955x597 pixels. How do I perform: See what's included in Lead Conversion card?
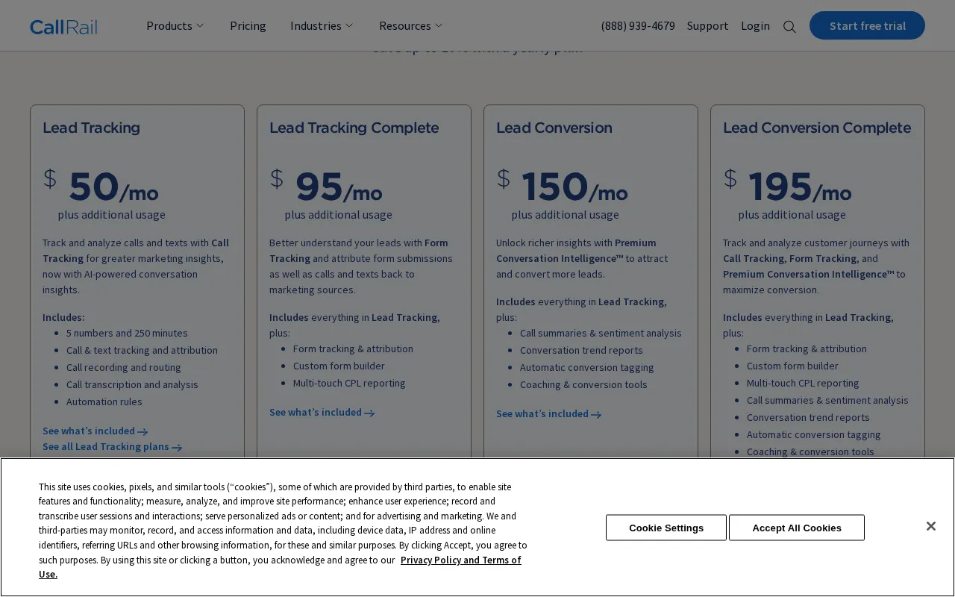(x=548, y=413)
